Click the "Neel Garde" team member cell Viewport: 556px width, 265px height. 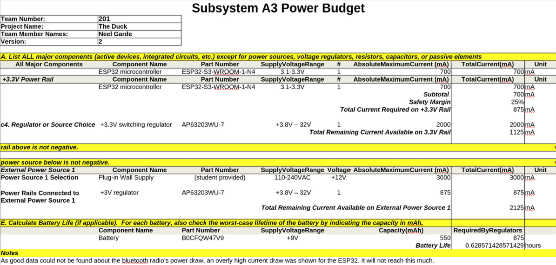tap(139, 34)
